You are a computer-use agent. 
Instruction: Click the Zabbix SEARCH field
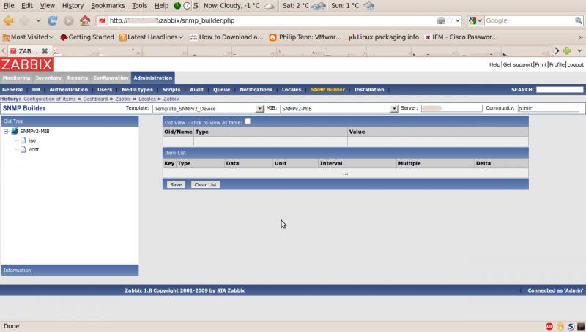coord(560,89)
